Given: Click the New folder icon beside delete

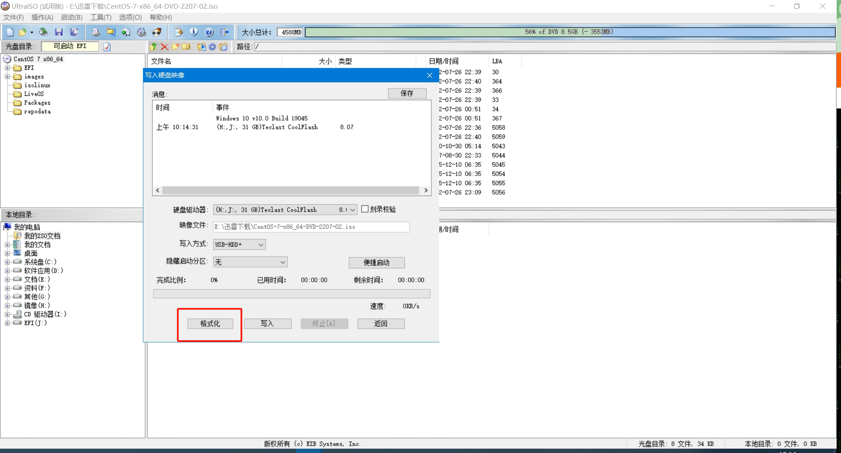Looking at the screenshot, I should point(175,47).
